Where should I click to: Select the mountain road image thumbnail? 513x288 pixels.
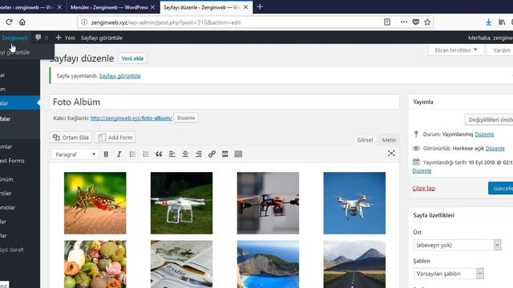[x=354, y=264]
